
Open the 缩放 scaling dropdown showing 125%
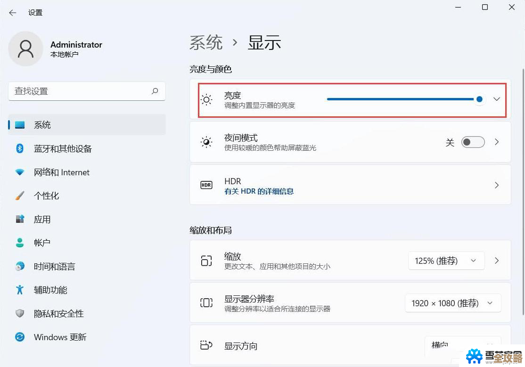tap(446, 260)
